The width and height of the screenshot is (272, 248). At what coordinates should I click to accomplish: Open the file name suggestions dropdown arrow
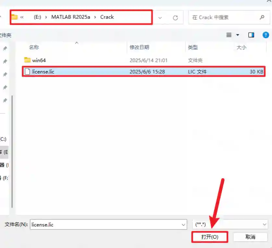pyautogui.click(x=184, y=224)
